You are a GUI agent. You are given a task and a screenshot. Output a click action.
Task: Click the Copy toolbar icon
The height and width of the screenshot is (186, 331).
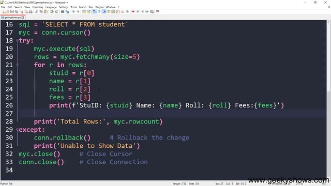(41, 11)
